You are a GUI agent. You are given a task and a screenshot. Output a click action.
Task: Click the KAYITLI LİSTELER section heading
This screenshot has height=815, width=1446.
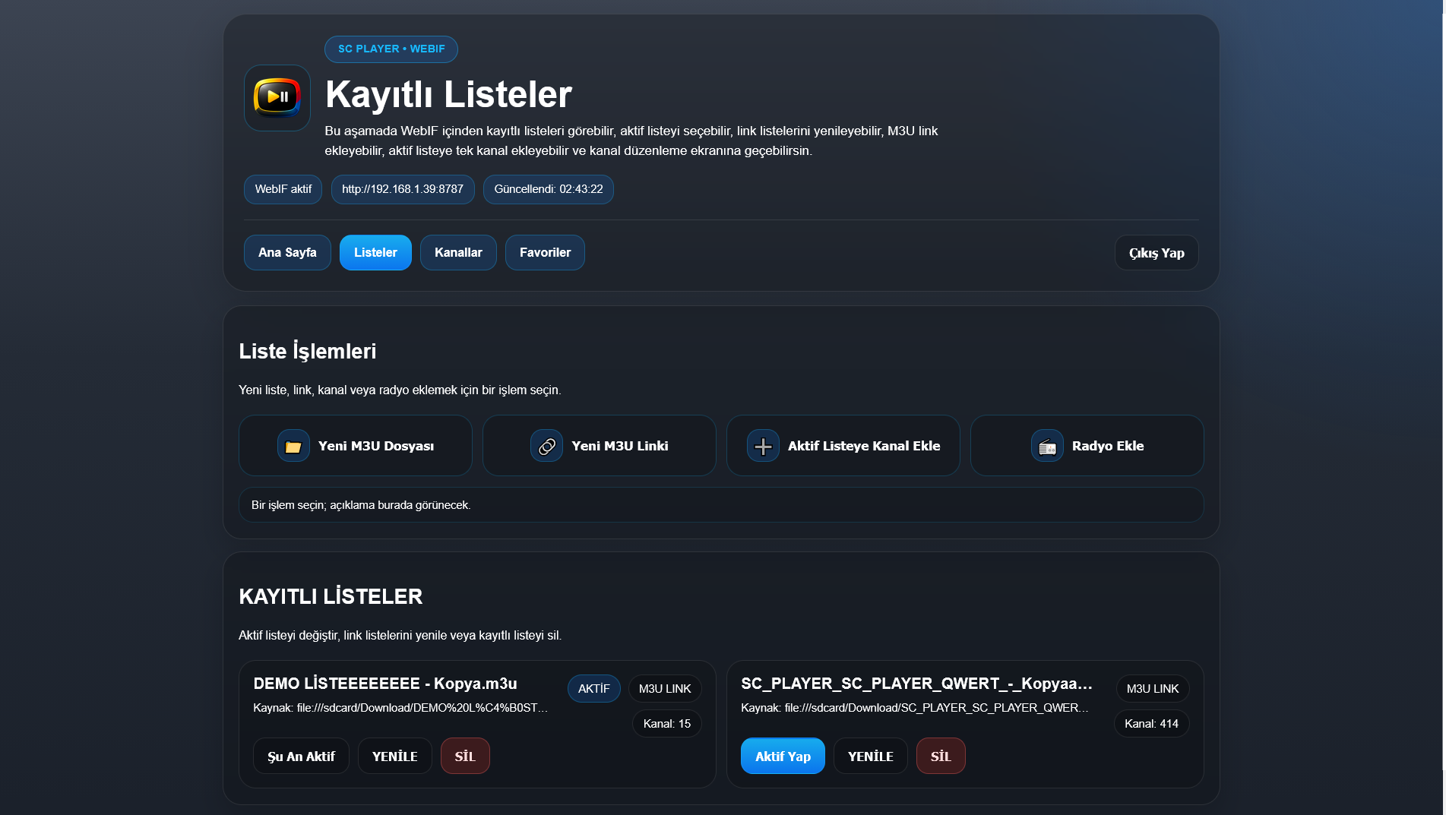pos(331,596)
